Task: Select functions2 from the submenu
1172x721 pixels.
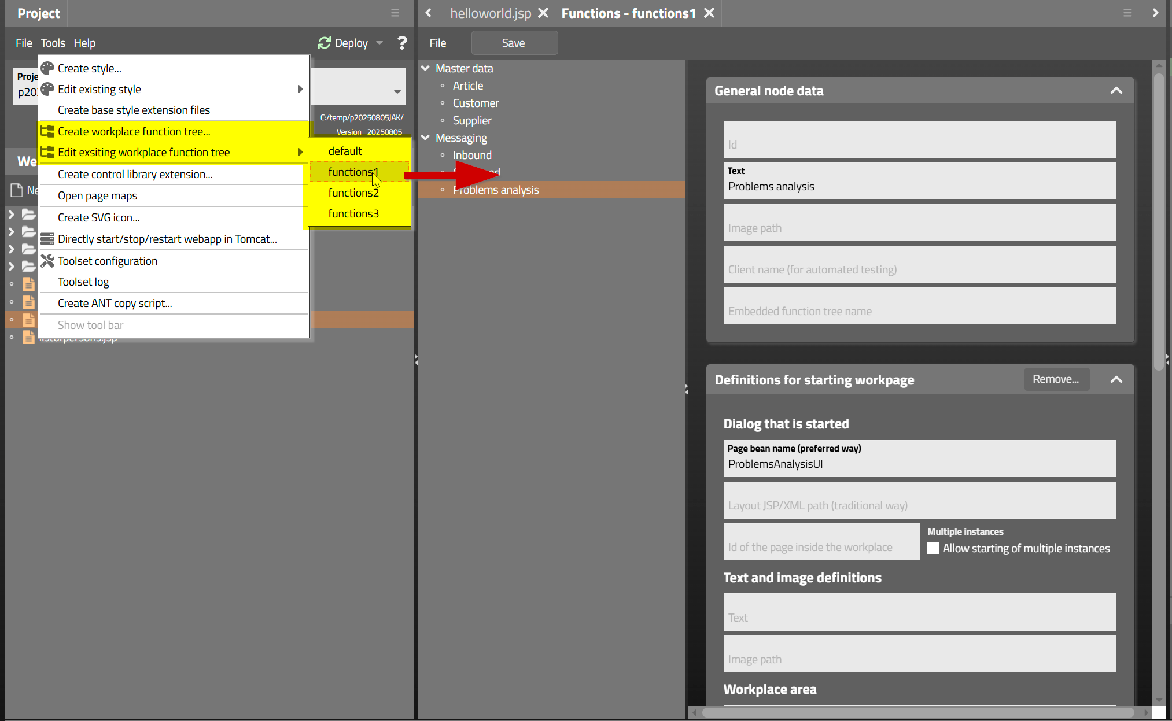Action: 353,193
